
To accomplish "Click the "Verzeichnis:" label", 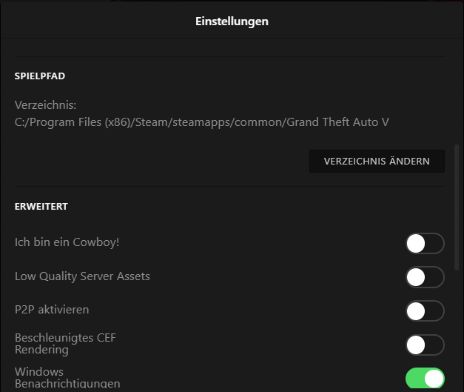I will 46,105.
